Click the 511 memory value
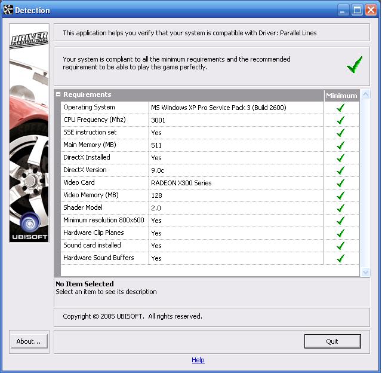The width and height of the screenshot is (382, 373). pyautogui.click(x=156, y=145)
